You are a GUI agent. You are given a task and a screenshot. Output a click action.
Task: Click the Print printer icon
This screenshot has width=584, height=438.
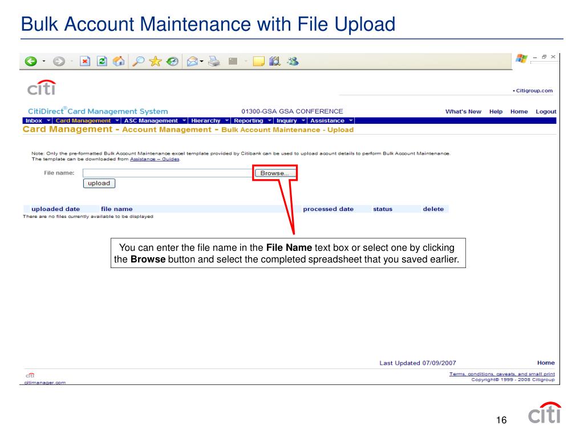tap(214, 61)
